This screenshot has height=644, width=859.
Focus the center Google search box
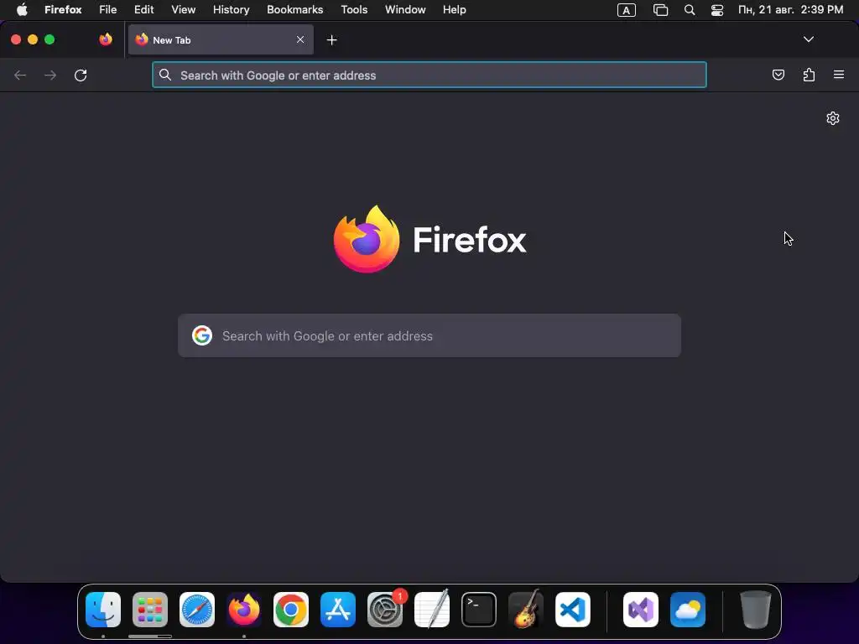pyautogui.click(x=429, y=335)
